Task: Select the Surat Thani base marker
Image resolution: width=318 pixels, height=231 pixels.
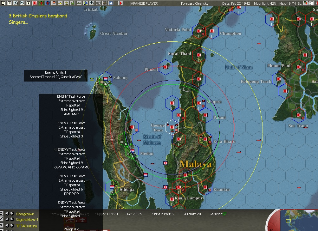Action: point(199,55)
